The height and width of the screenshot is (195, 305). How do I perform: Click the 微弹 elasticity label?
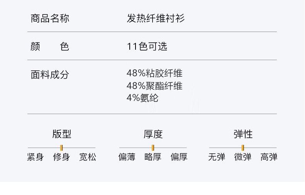pyautogui.click(x=243, y=157)
